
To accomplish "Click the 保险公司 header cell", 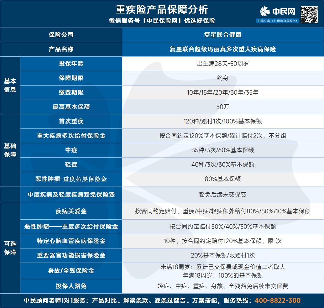I will coord(61,35).
